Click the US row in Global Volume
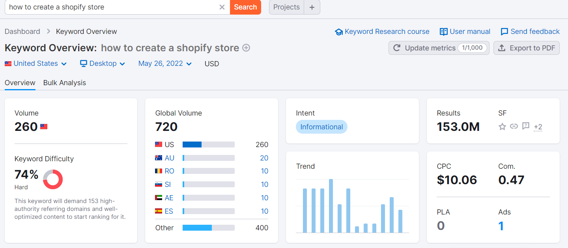 coord(212,145)
